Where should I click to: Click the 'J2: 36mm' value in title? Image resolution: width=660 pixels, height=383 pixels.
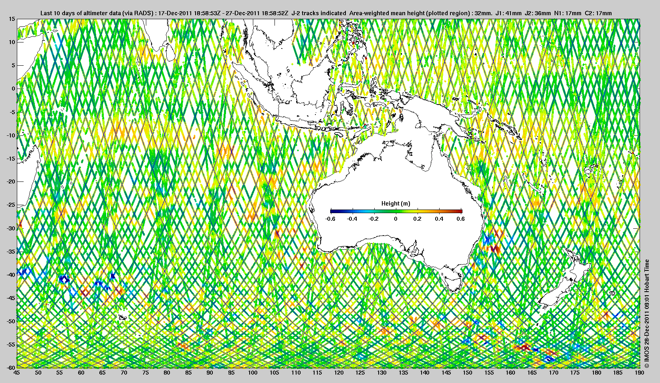tap(538, 13)
